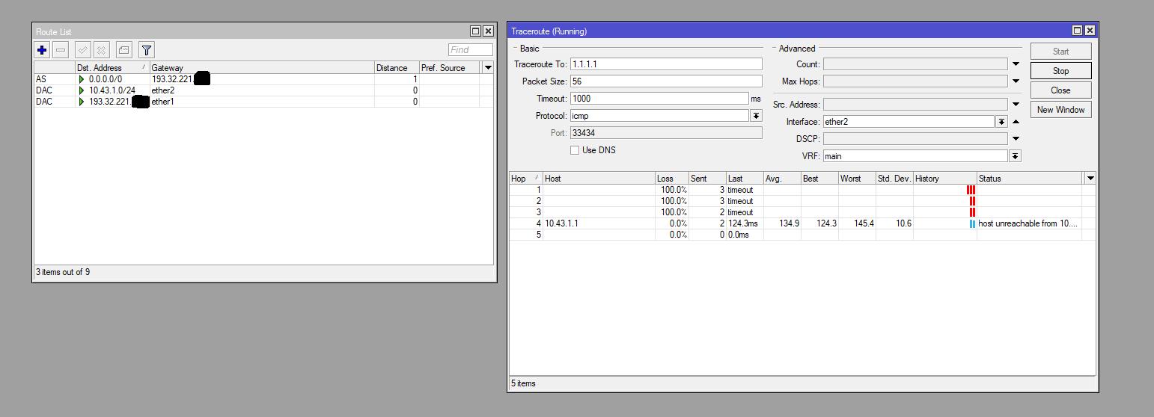1154x417 pixels.
Task: Add a new route with the plus icon
Action: pyautogui.click(x=42, y=50)
